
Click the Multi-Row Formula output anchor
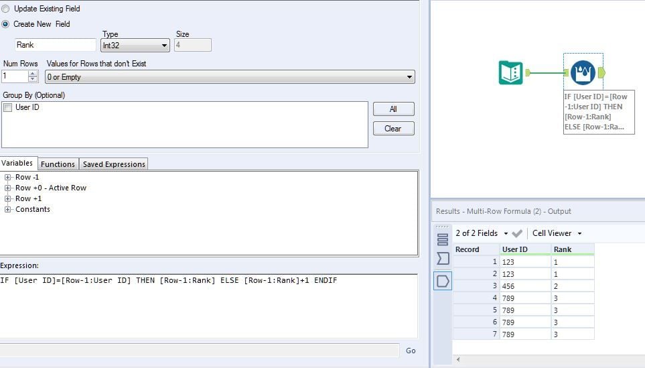click(x=601, y=73)
